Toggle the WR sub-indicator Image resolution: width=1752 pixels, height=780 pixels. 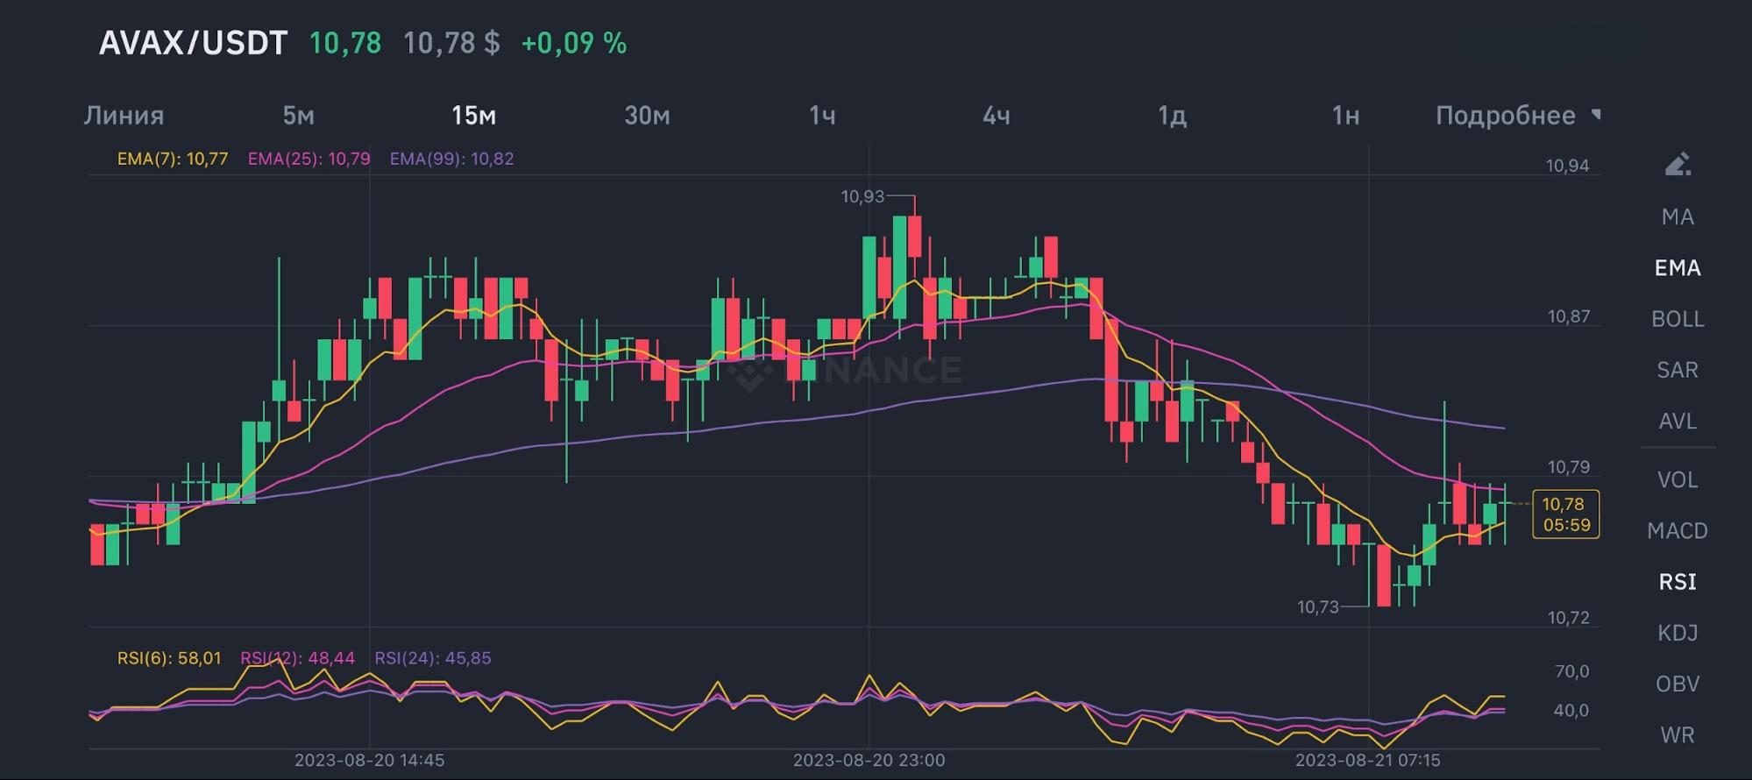point(1678,734)
